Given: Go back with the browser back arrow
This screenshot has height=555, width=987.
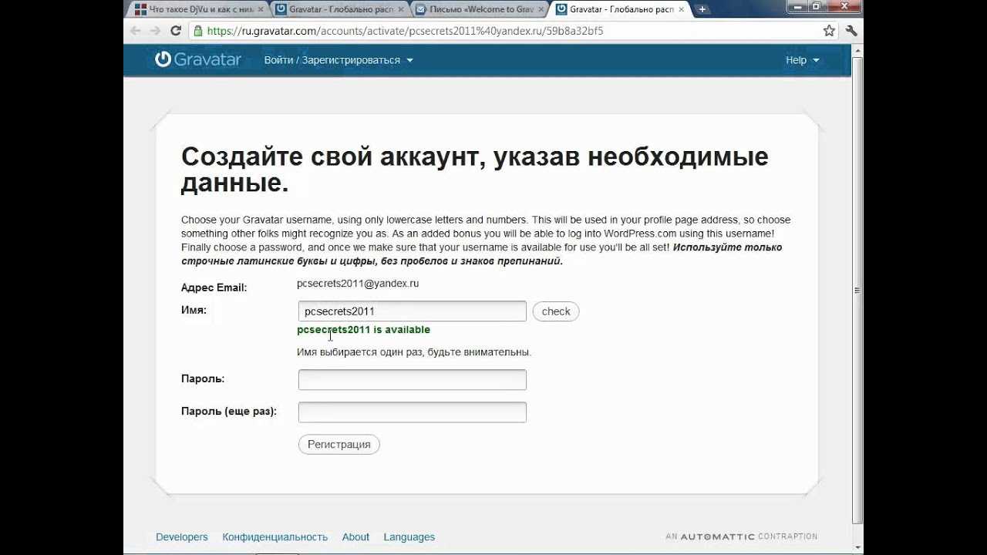Looking at the screenshot, I should [x=136, y=31].
